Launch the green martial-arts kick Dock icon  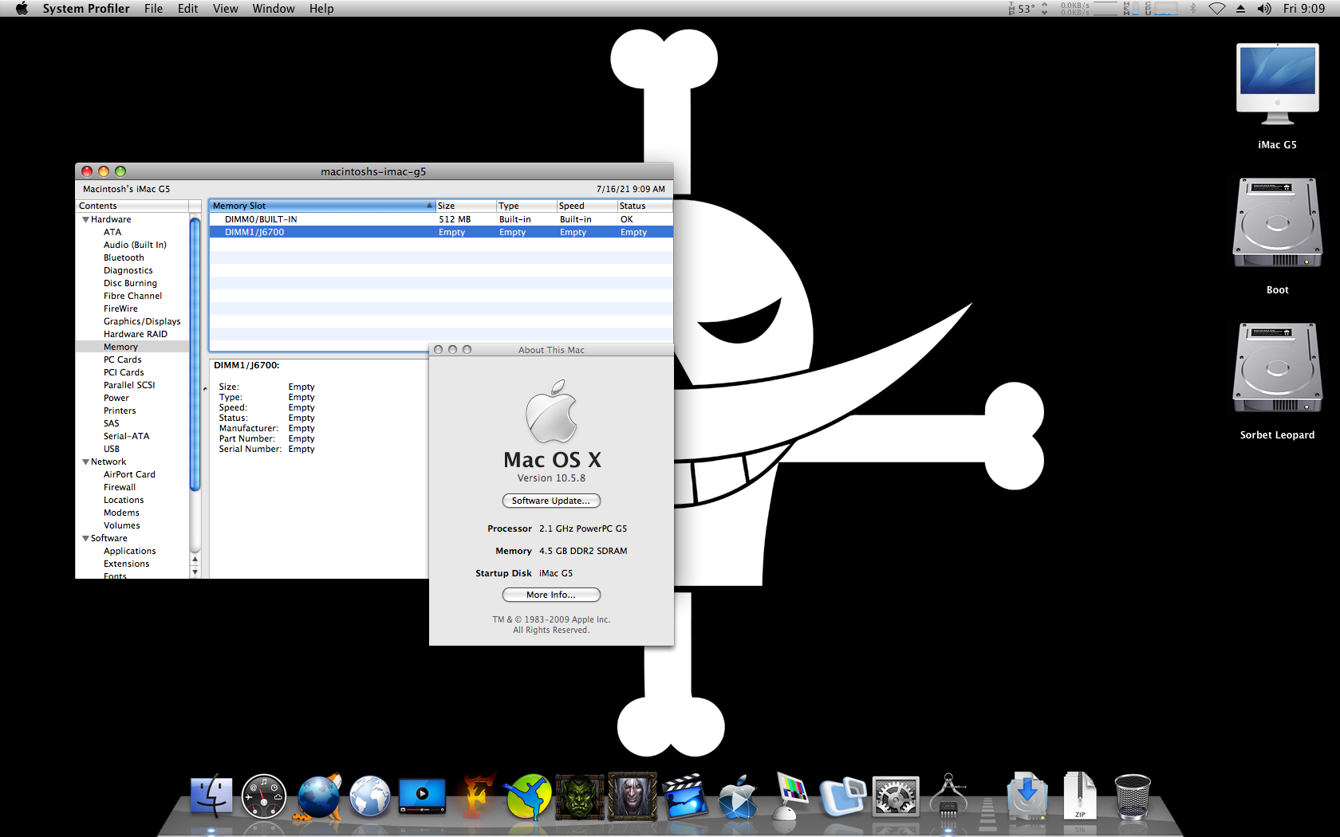click(x=527, y=796)
